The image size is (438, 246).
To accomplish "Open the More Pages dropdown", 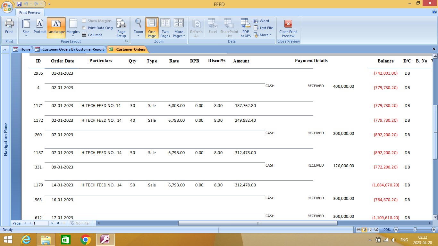I will tap(179, 28).
